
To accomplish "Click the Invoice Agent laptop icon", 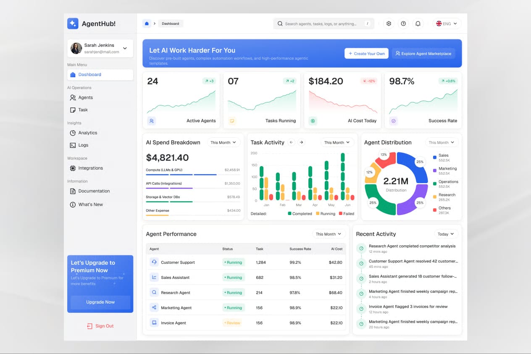I will click(154, 323).
